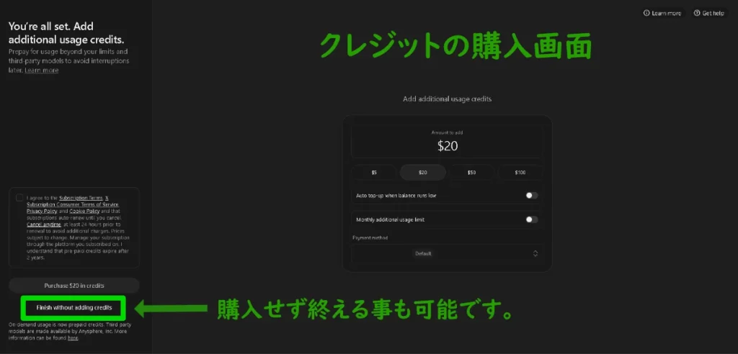
Task: Click Finish without adding credits
Action: tap(74, 308)
